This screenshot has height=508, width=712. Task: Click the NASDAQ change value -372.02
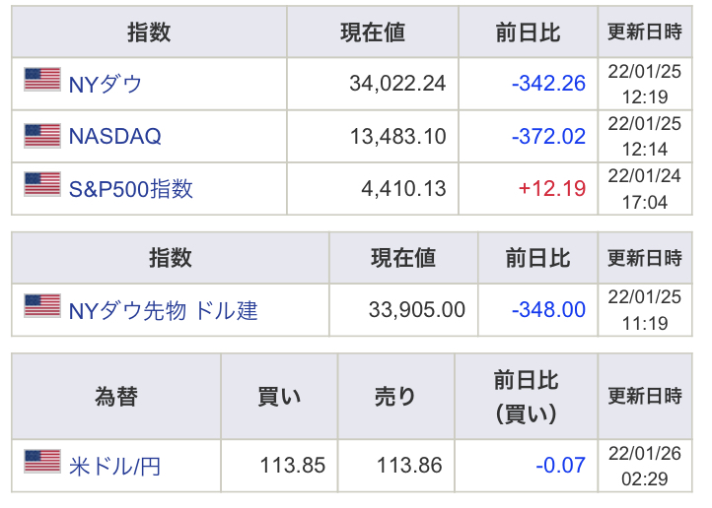pos(548,136)
